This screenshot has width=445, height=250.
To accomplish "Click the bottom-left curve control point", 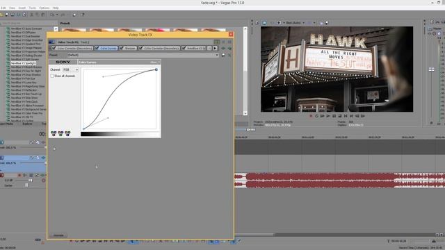I will click(x=83, y=128).
